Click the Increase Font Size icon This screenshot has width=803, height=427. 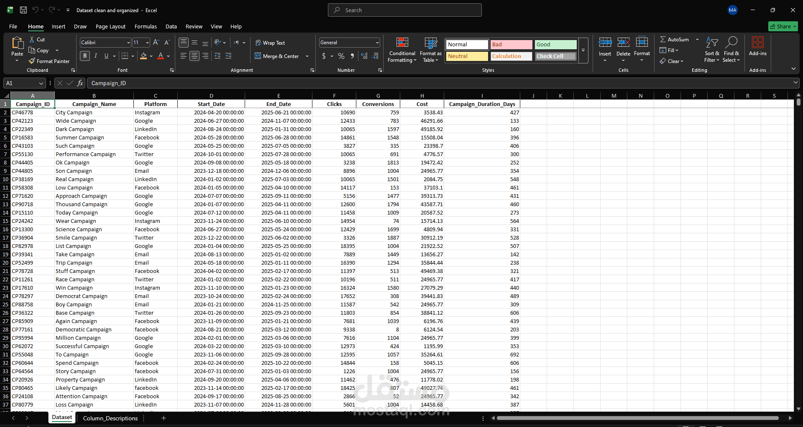(156, 43)
